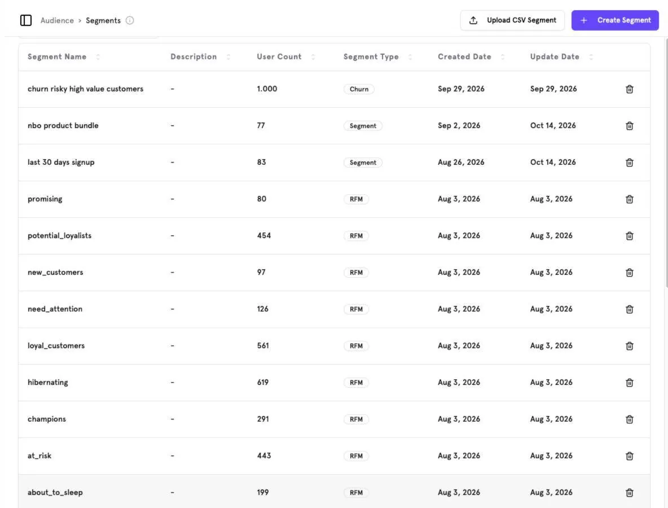The width and height of the screenshot is (668, 508).
Task: Sort by Update Date column
Action: click(591, 56)
